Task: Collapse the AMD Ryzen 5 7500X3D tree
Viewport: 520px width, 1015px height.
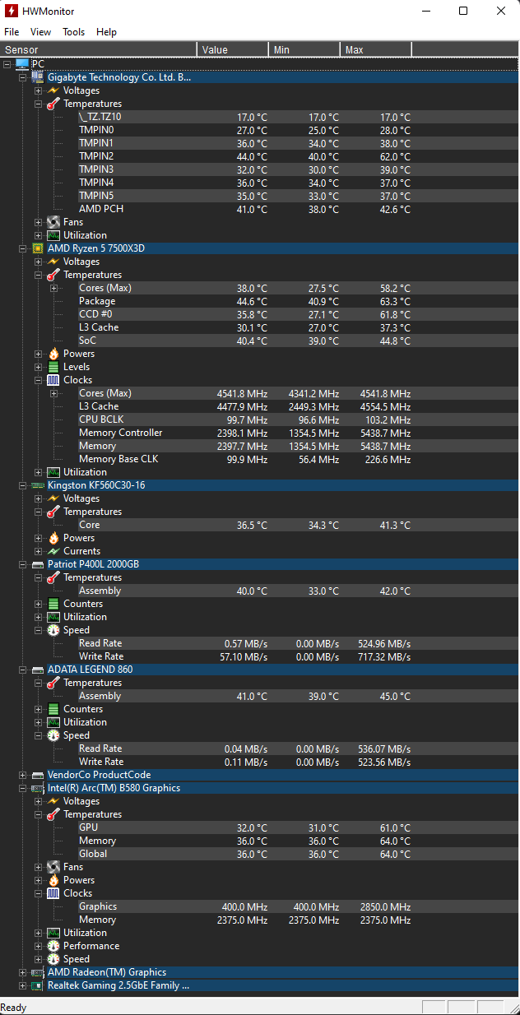Action: pos(23,248)
